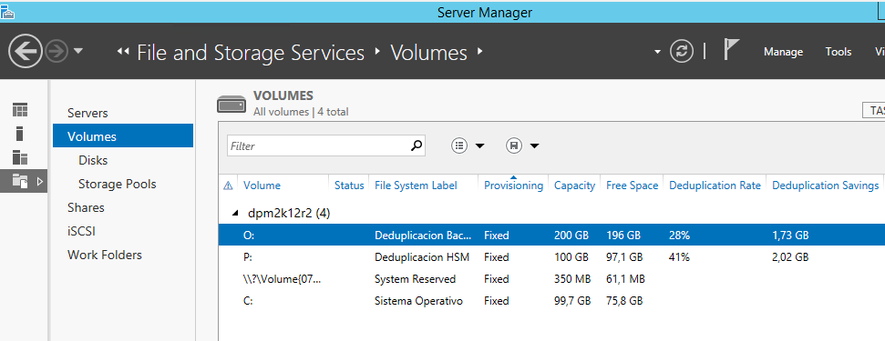Click the 2,02 GB savings cell
This screenshot has width=885, height=341.
[790, 257]
